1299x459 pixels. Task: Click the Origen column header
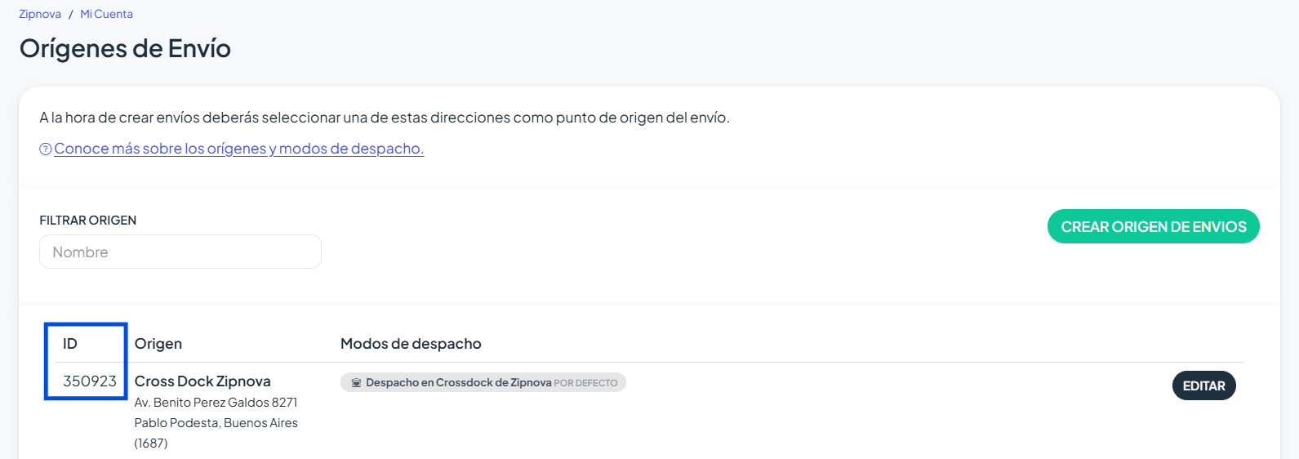click(x=158, y=344)
